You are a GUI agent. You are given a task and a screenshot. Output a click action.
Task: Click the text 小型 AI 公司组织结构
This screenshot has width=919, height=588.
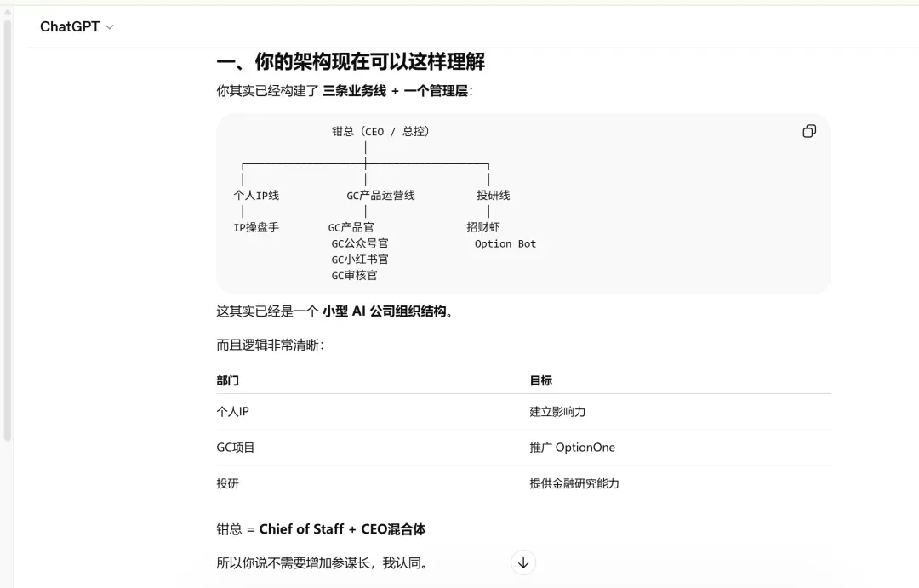pos(385,311)
